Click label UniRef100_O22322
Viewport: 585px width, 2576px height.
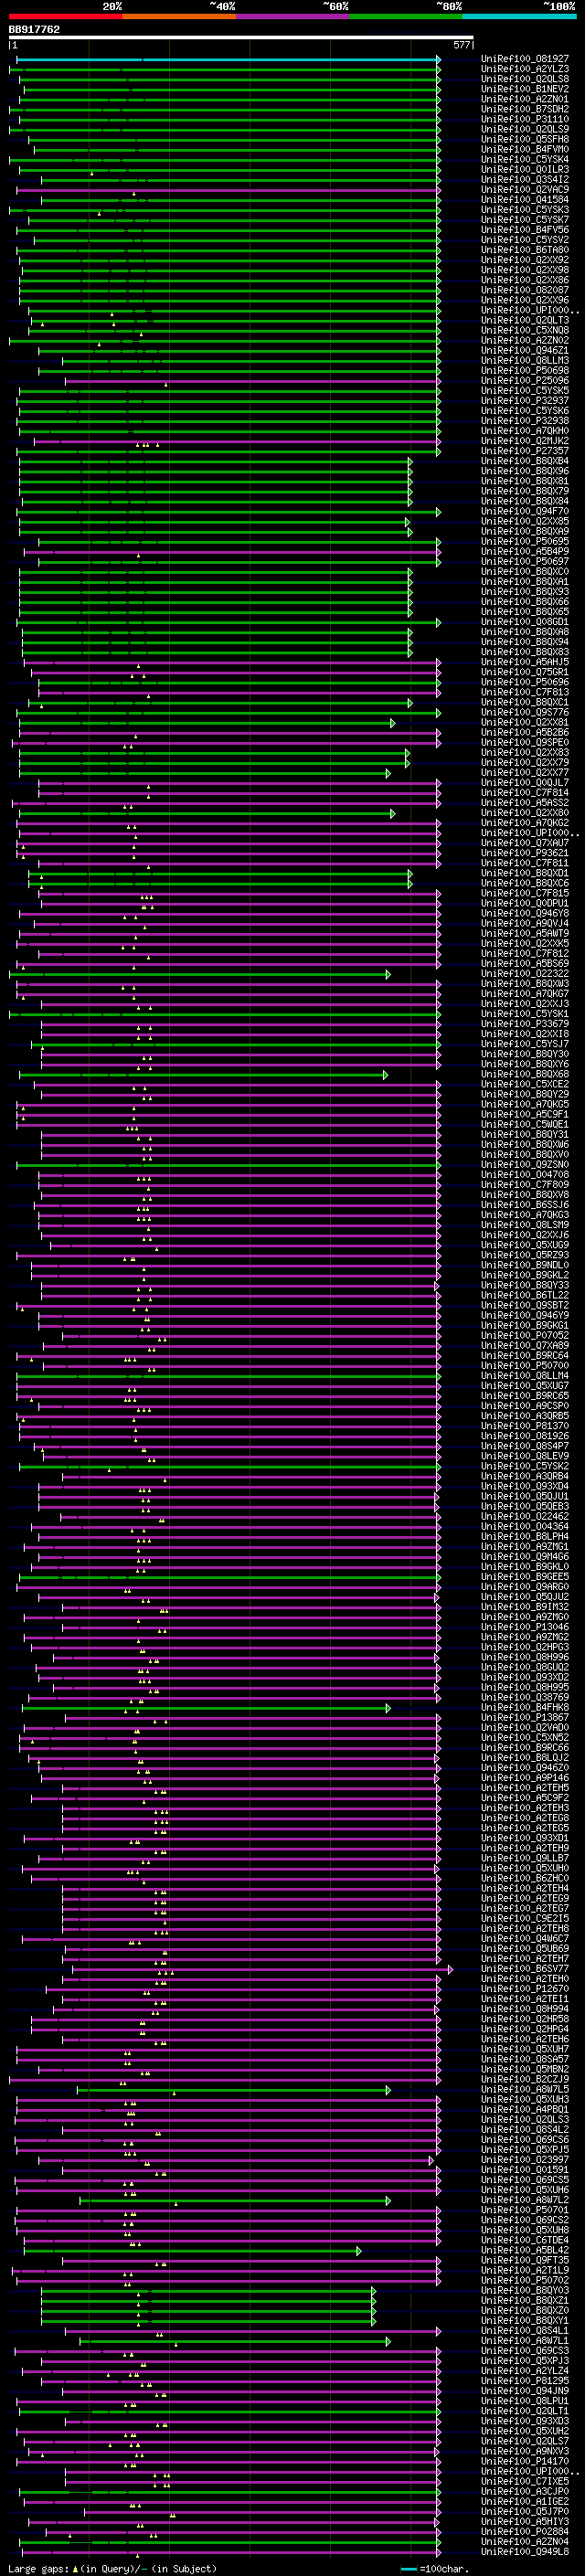click(x=525, y=974)
